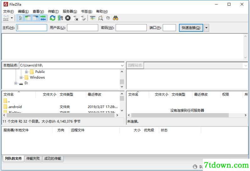The image size is (250, 171).
Task: Open quick connect history dropdown
Action: 206,28
